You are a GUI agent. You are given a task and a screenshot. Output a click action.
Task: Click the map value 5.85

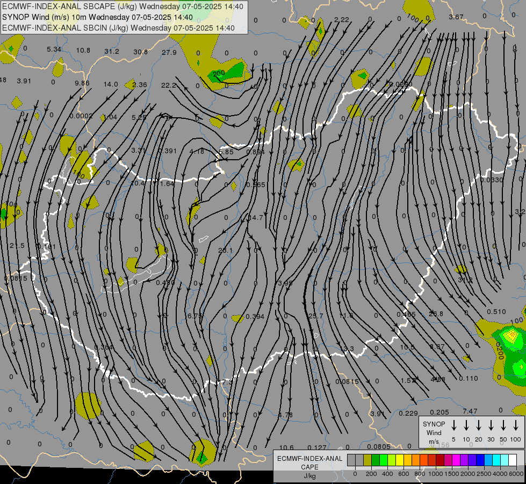(x=226, y=152)
